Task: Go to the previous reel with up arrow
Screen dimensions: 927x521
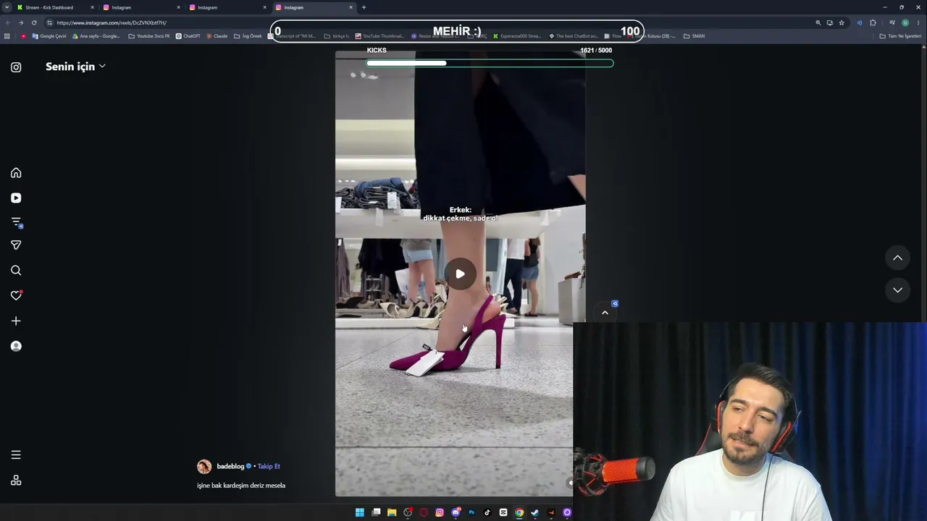Action: click(x=897, y=258)
